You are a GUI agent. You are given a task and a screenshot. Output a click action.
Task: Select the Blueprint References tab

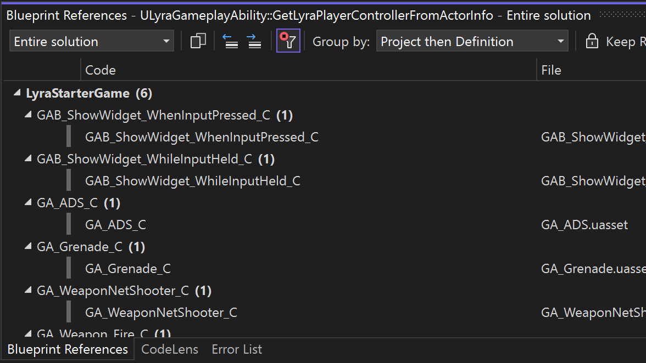click(x=67, y=349)
